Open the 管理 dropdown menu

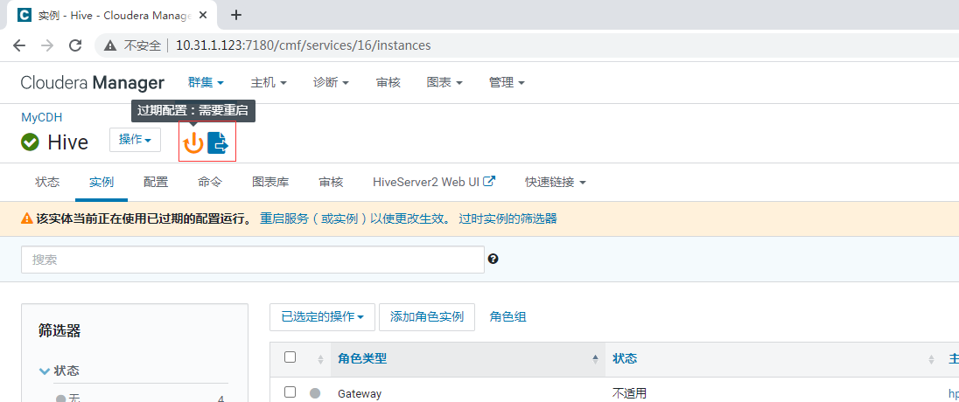coord(507,82)
